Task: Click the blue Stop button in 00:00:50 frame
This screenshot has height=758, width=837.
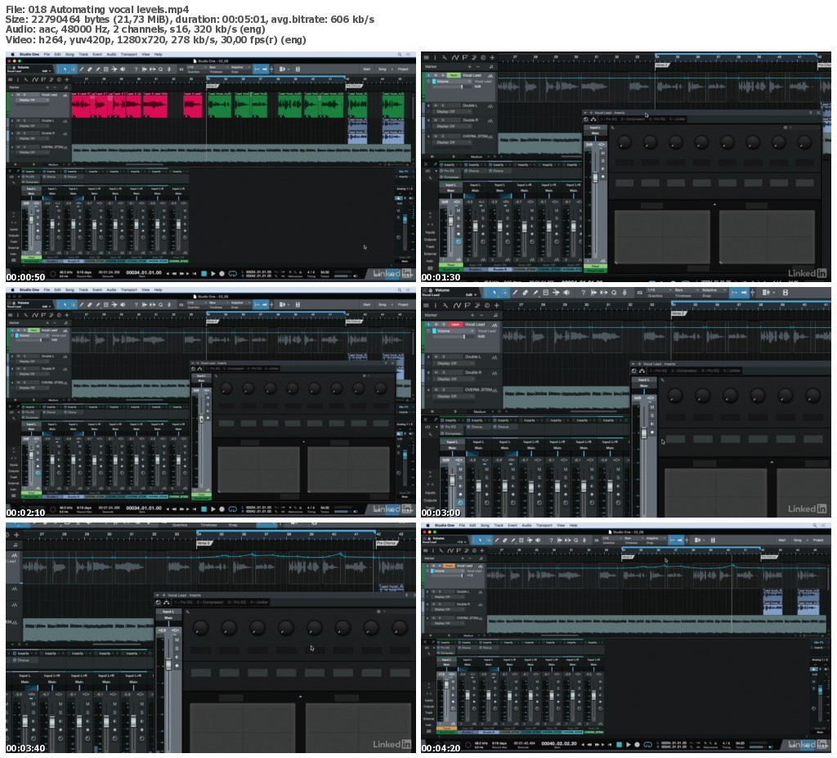Action: [x=204, y=273]
